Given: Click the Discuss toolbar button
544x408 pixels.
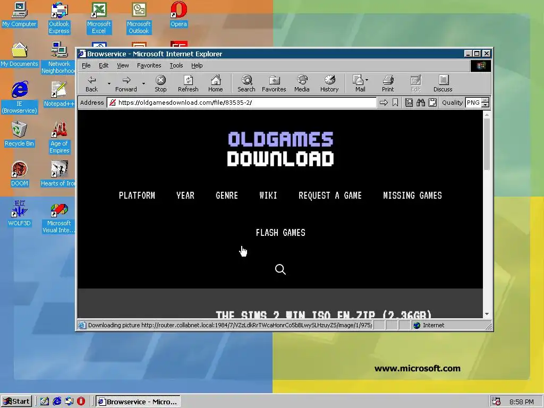Looking at the screenshot, I should [x=443, y=83].
